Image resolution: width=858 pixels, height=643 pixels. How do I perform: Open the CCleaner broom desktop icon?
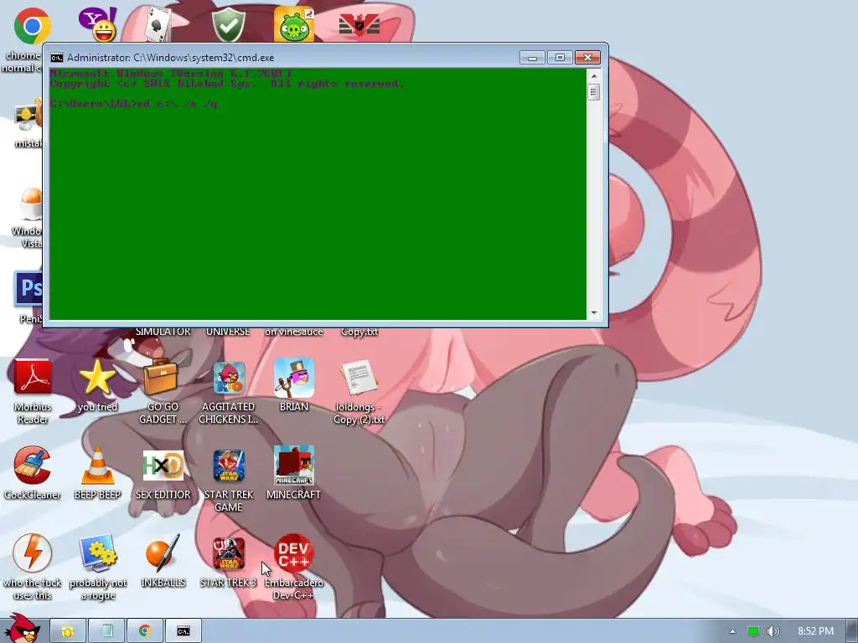(33, 466)
